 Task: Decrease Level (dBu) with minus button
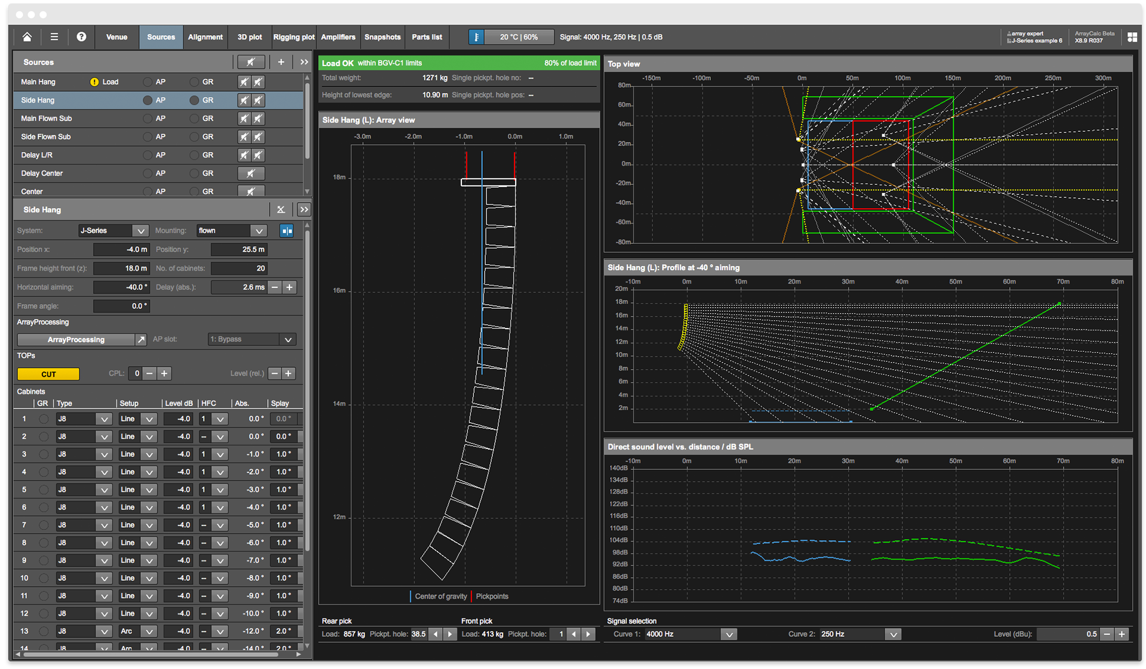tap(1107, 634)
